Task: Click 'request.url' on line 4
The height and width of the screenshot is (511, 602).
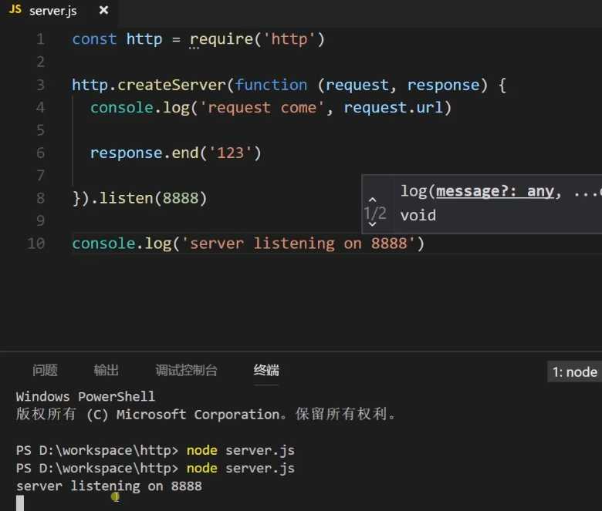Action: pos(393,108)
